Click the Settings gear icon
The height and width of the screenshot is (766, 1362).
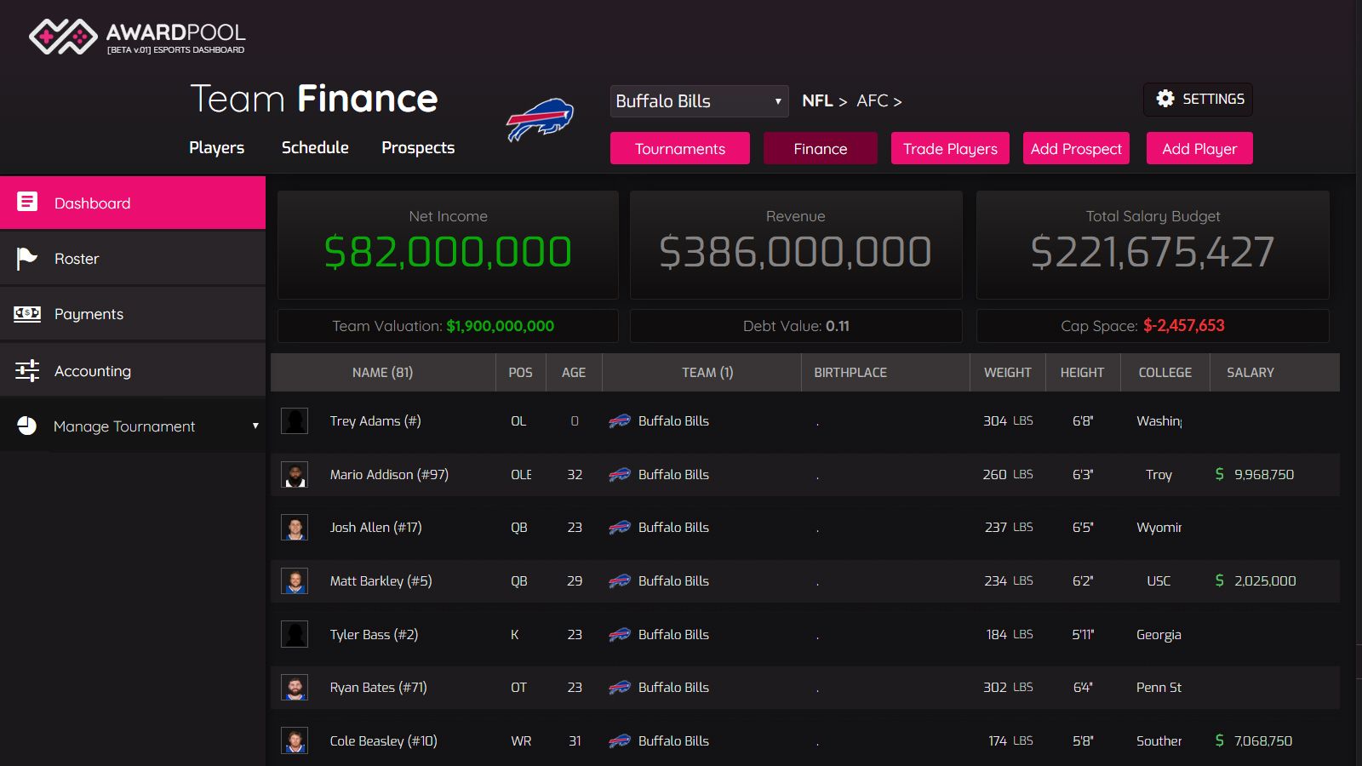point(1165,99)
